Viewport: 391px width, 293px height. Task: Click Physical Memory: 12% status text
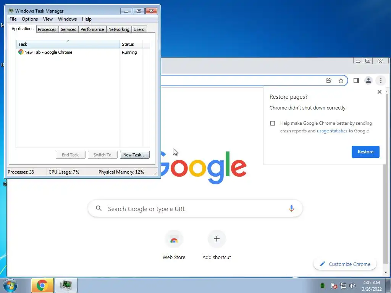point(121,172)
